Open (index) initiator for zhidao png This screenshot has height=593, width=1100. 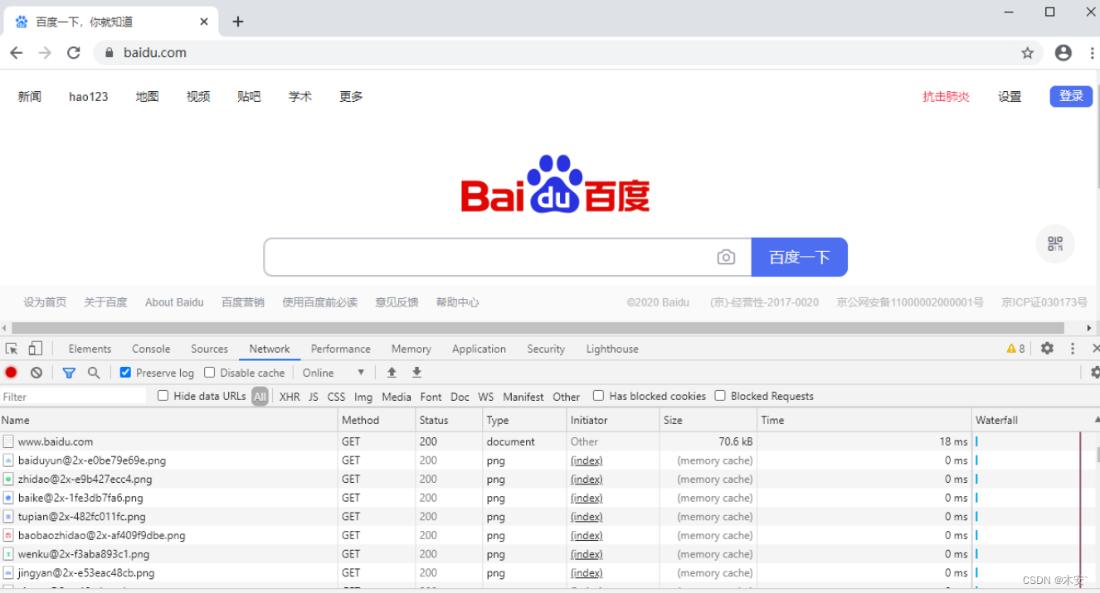tap(587, 480)
